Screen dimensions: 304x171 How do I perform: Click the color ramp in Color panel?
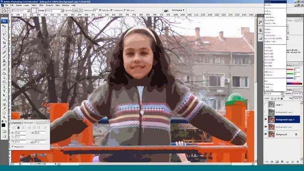point(294,84)
